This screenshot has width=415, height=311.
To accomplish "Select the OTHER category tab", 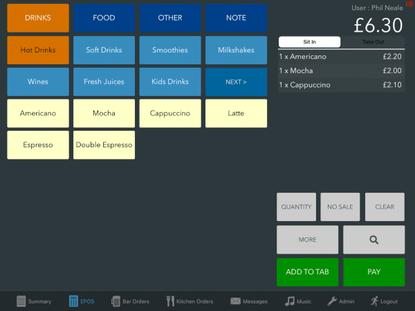I will point(170,18).
